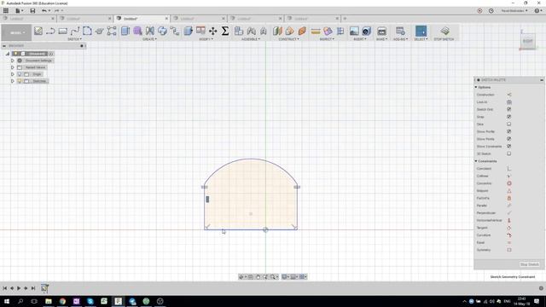Click the Symmetry constraint icon
This screenshot has width=546, height=307.
(x=508, y=250)
